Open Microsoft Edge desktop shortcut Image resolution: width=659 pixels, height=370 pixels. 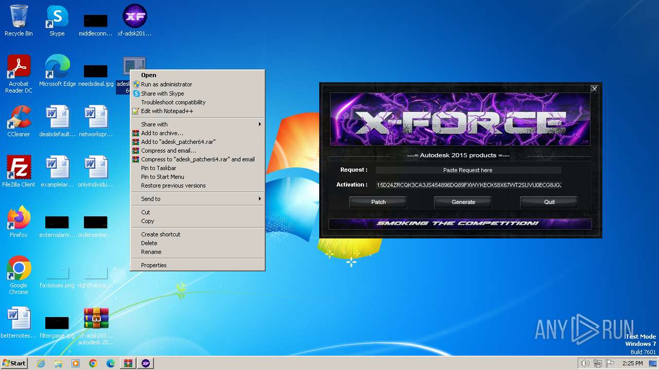57,71
